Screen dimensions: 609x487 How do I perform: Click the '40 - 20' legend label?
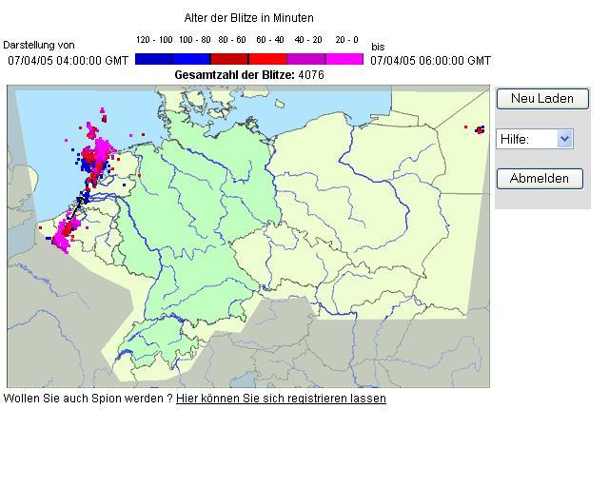(308, 40)
